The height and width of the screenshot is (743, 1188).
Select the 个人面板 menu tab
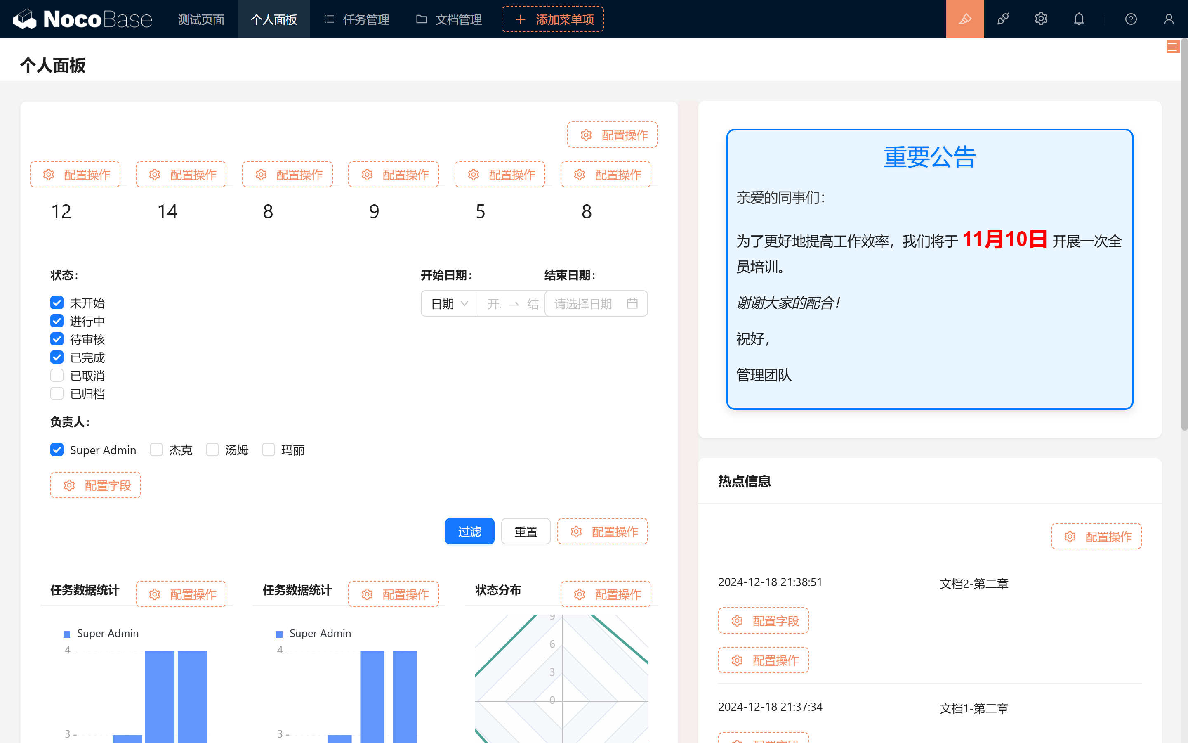tap(273, 19)
